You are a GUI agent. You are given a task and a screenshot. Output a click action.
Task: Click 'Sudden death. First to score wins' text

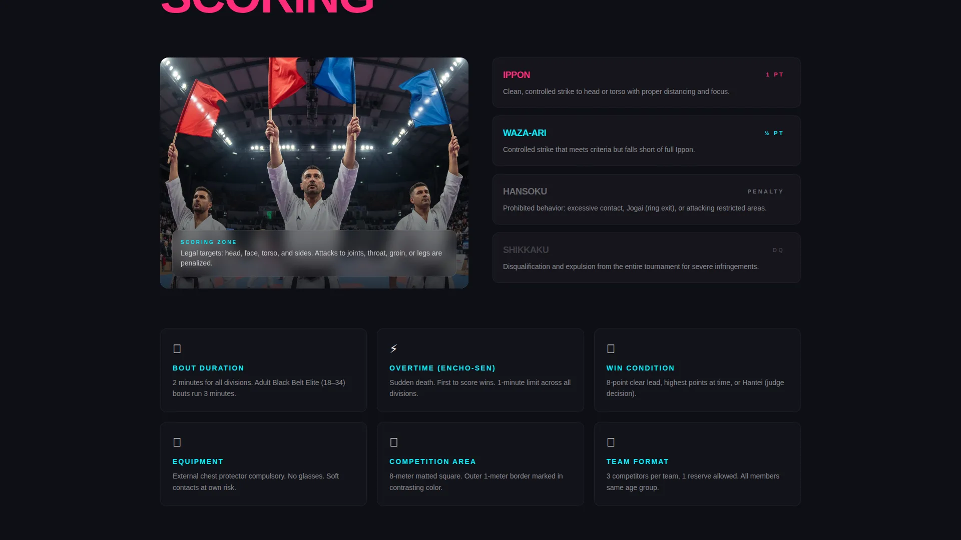pyautogui.click(x=480, y=388)
